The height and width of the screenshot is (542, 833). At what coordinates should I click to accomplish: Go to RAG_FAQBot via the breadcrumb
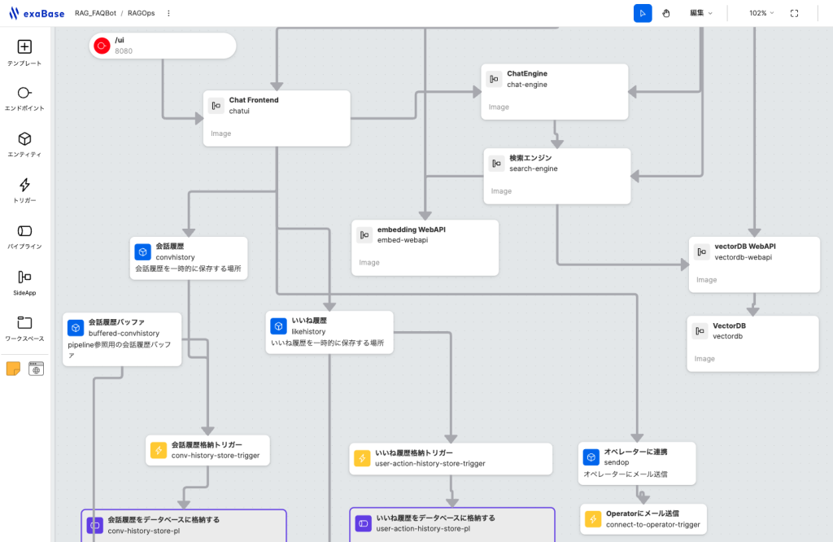click(x=94, y=13)
